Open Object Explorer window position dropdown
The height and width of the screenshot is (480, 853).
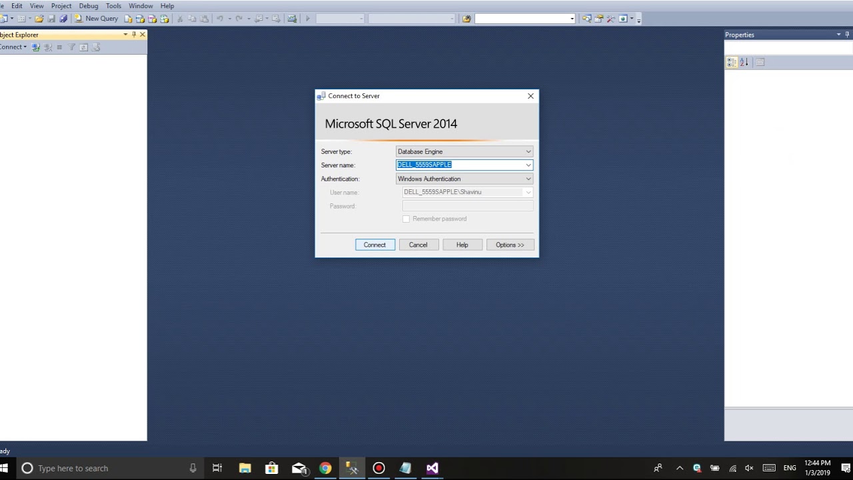125,35
